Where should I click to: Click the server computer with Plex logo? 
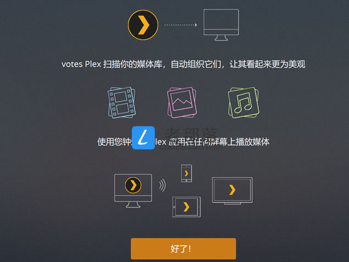tap(133, 191)
